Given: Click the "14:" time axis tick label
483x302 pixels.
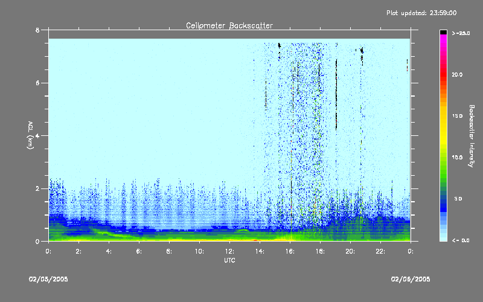Looking at the screenshot, I should click(x=260, y=251).
